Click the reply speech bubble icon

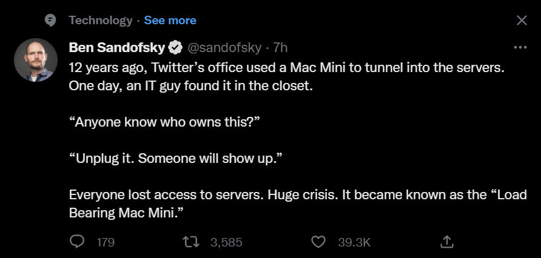[x=77, y=242]
